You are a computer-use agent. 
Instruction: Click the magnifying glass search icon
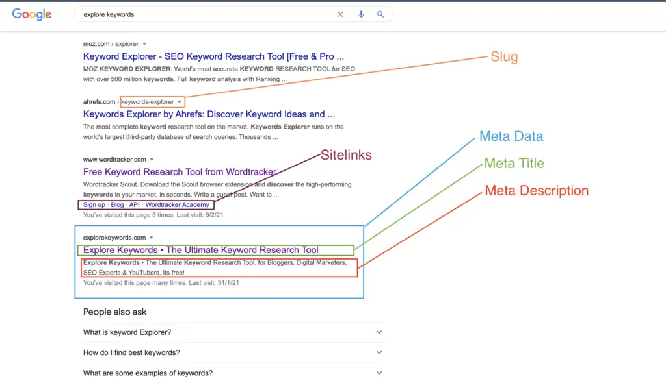(x=380, y=14)
